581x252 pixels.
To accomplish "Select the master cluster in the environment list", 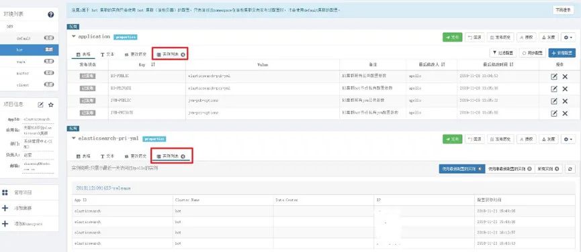I will [30, 73].
